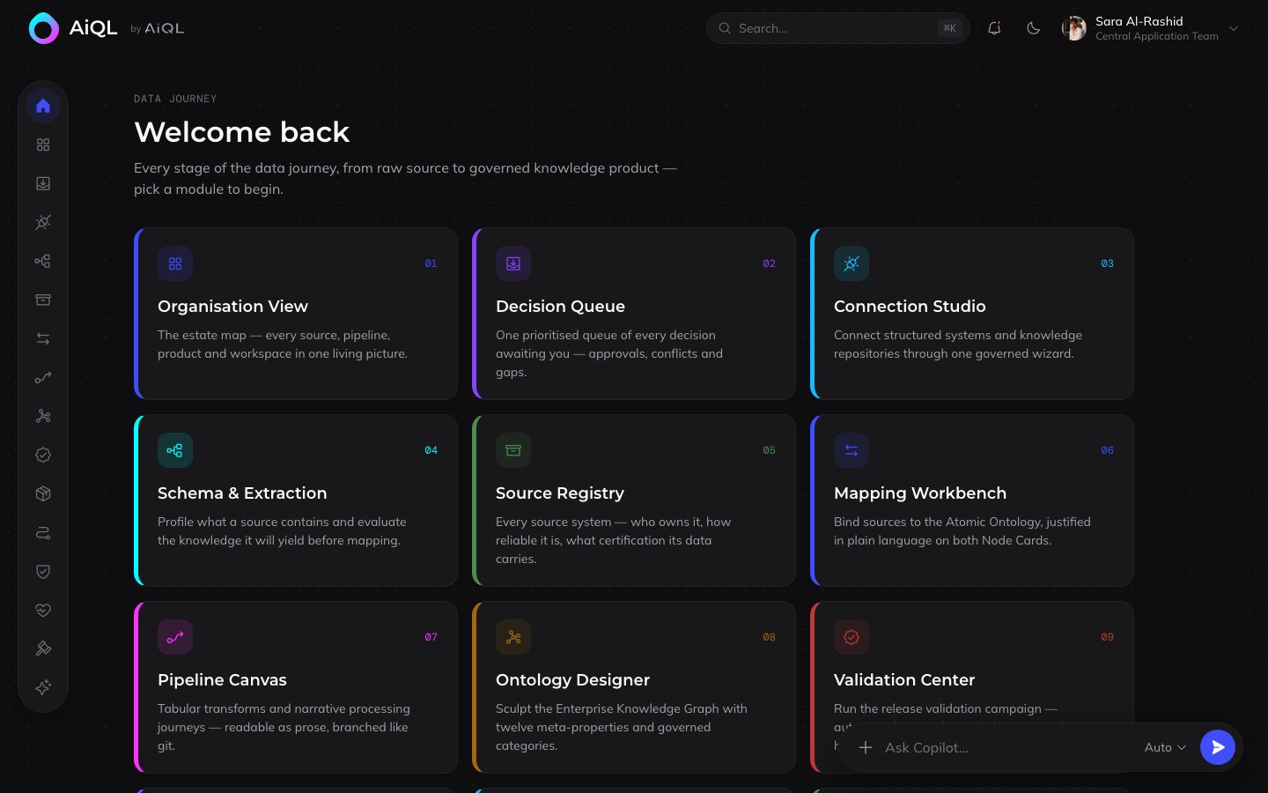Open the Organisation View card

pos(296,314)
